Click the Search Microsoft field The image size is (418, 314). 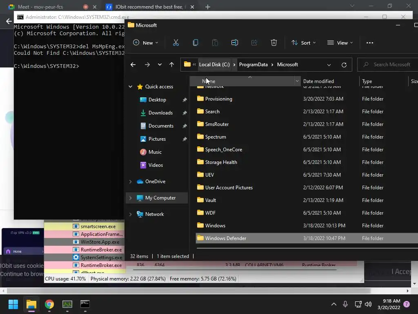click(388, 65)
